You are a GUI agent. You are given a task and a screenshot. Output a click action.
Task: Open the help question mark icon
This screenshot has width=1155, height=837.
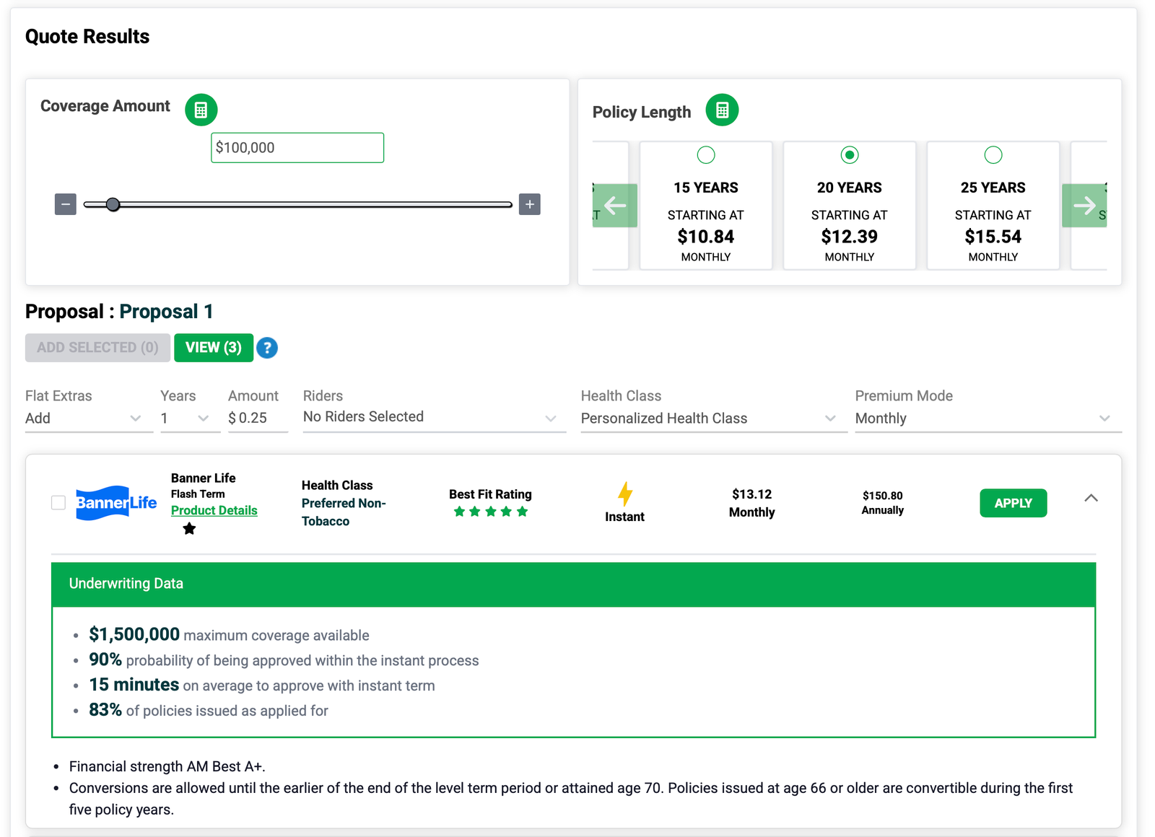click(x=267, y=348)
